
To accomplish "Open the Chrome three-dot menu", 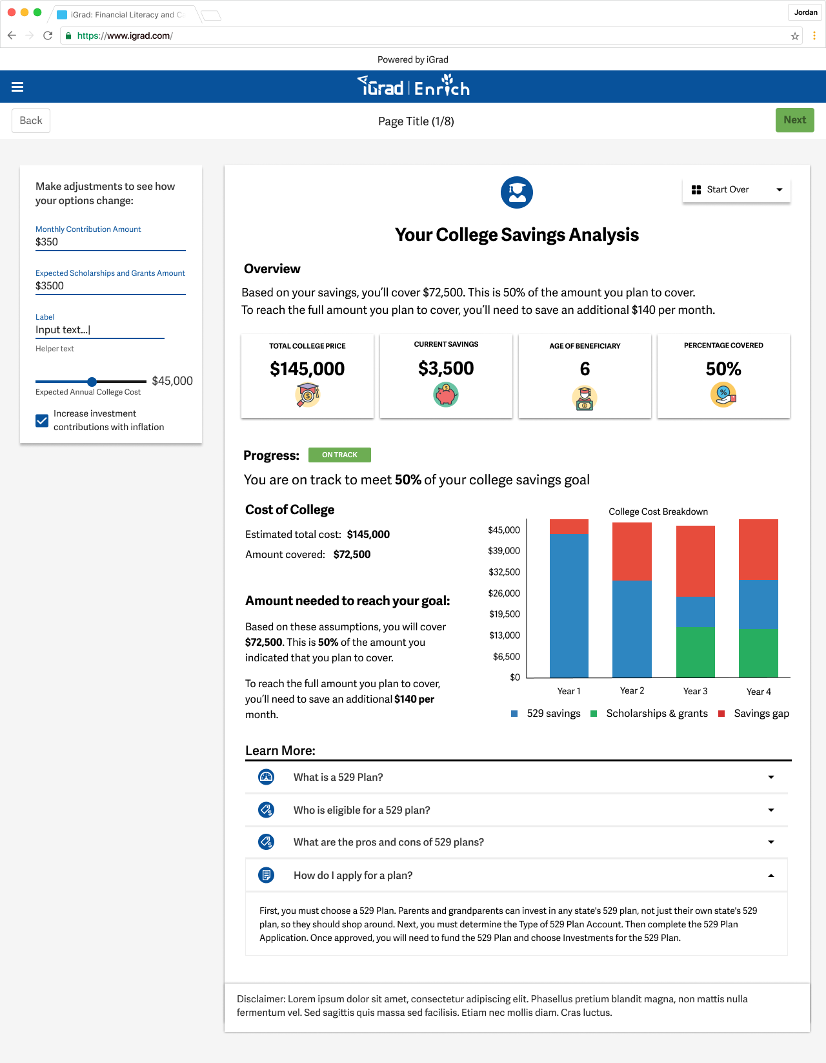I will (814, 36).
